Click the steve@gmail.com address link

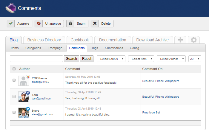point(42,114)
